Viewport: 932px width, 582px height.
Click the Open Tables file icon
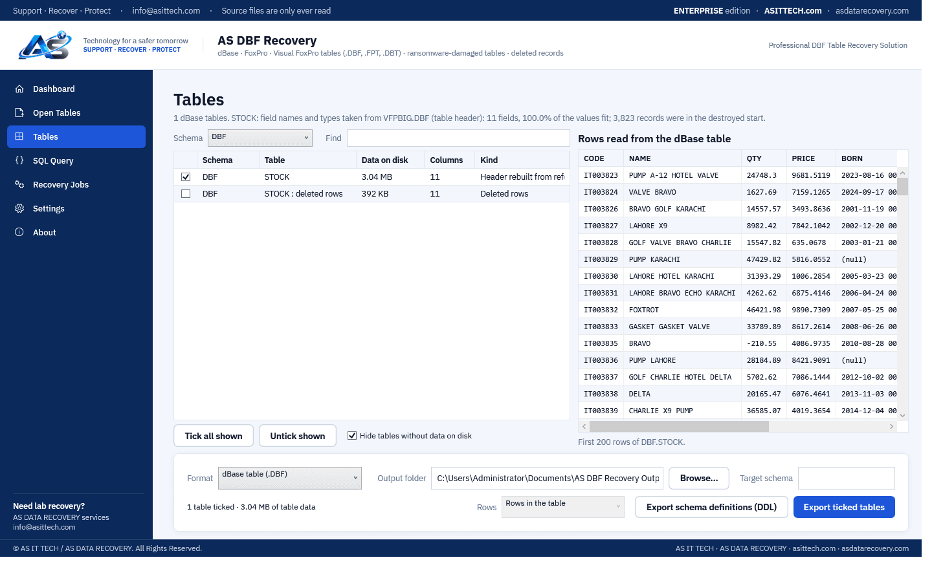(19, 113)
